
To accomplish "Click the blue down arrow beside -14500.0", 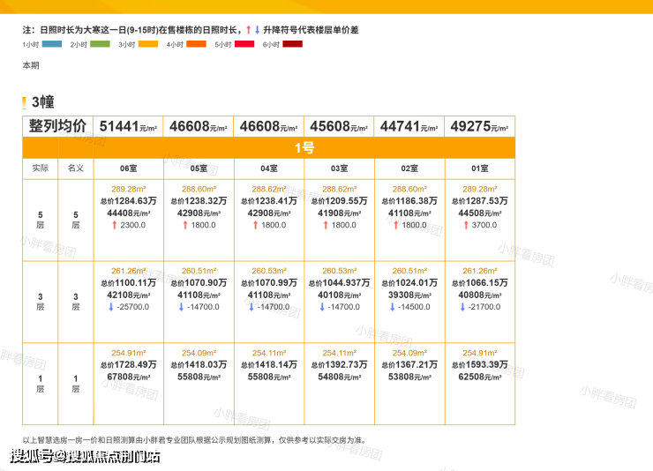I will tap(391, 307).
